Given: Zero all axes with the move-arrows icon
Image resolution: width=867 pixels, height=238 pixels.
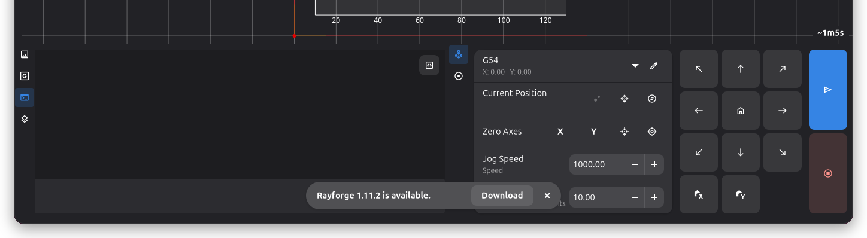Looking at the screenshot, I should click(x=625, y=132).
